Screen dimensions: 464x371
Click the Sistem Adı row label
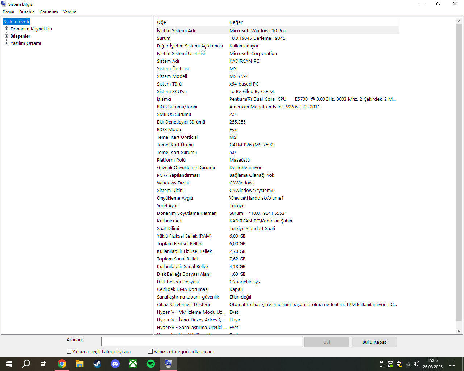168,61
